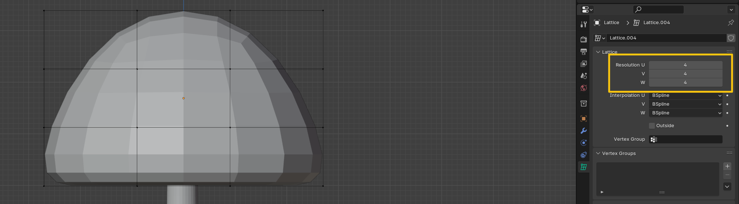Open the Scene properties tab
The width and height of the screenshot is (739, 204).
584,76
